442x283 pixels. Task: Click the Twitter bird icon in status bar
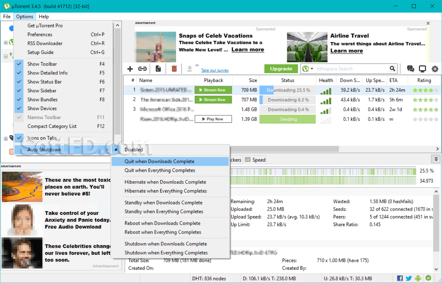tap(409, 278)
